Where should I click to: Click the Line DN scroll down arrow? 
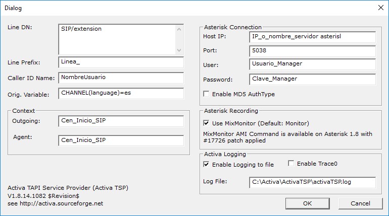pyautogui.click(x=179, y=50)
